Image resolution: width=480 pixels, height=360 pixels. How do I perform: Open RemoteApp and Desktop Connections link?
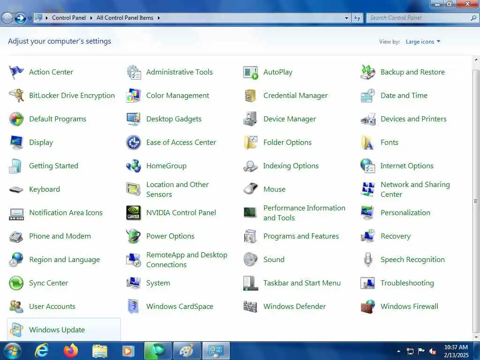pos(187,260)
